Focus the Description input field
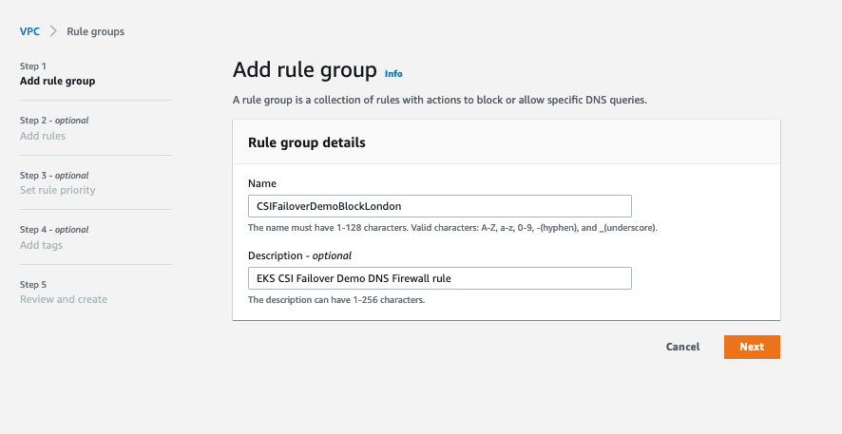 tap(440, 278)
